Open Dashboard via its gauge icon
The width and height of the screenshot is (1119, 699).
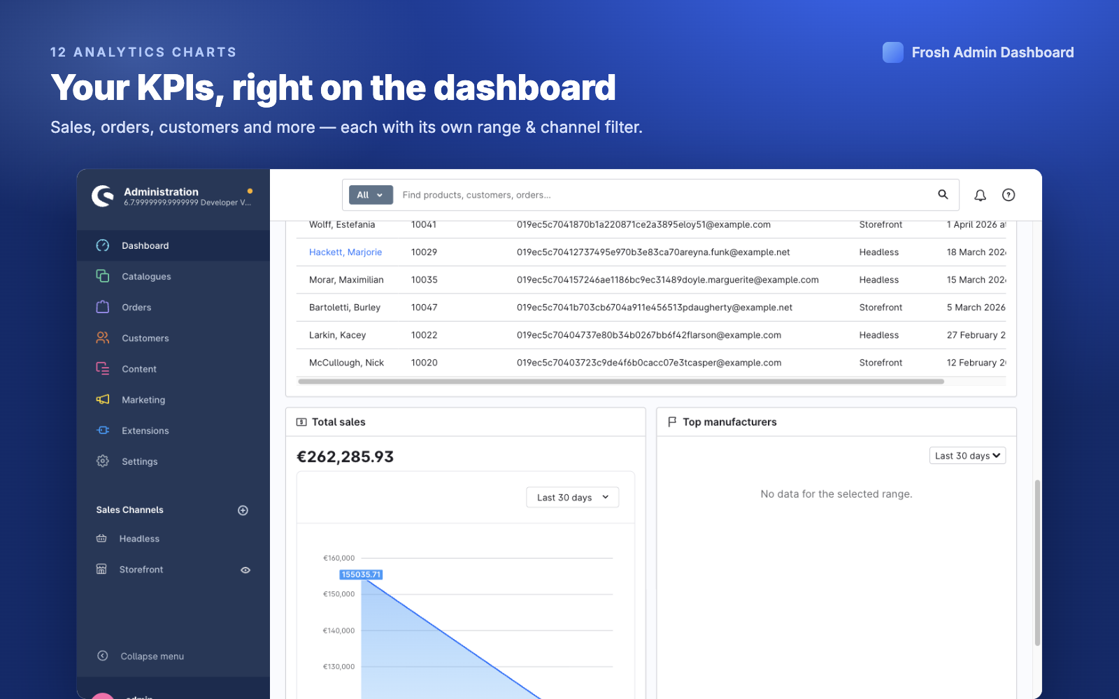(103, 245)
